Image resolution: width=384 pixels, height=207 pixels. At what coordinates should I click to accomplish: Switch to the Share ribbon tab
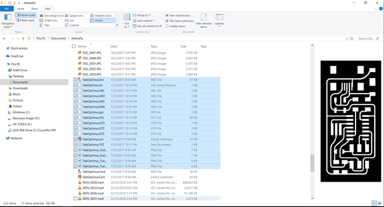34,9
